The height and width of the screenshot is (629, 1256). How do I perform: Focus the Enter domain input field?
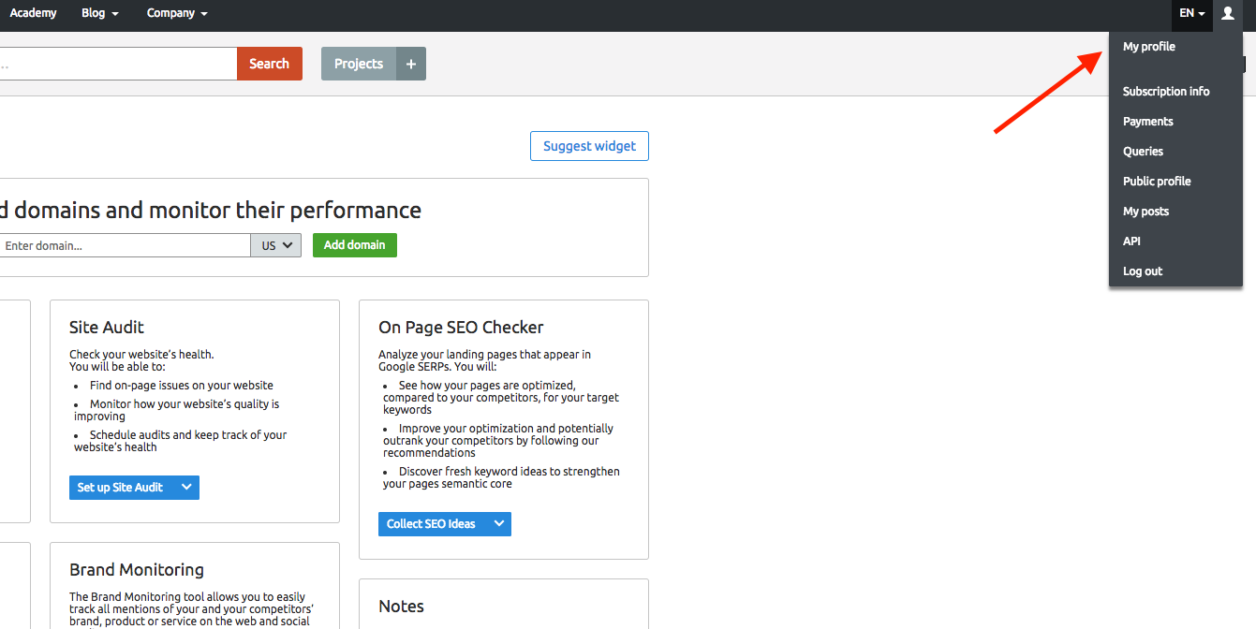point(124,245)
